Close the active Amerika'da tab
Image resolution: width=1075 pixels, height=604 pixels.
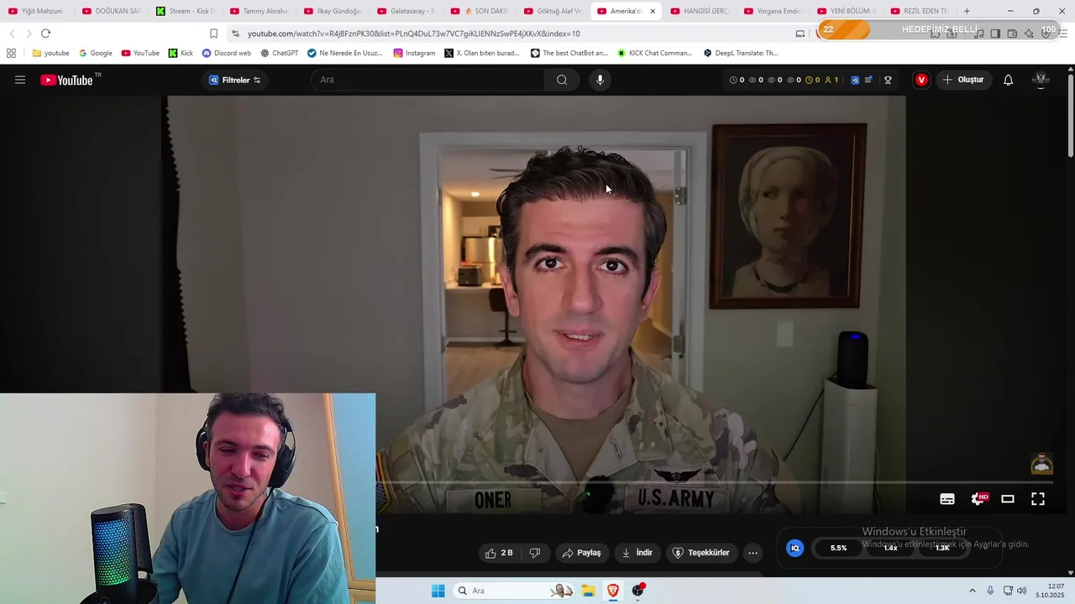653,11
